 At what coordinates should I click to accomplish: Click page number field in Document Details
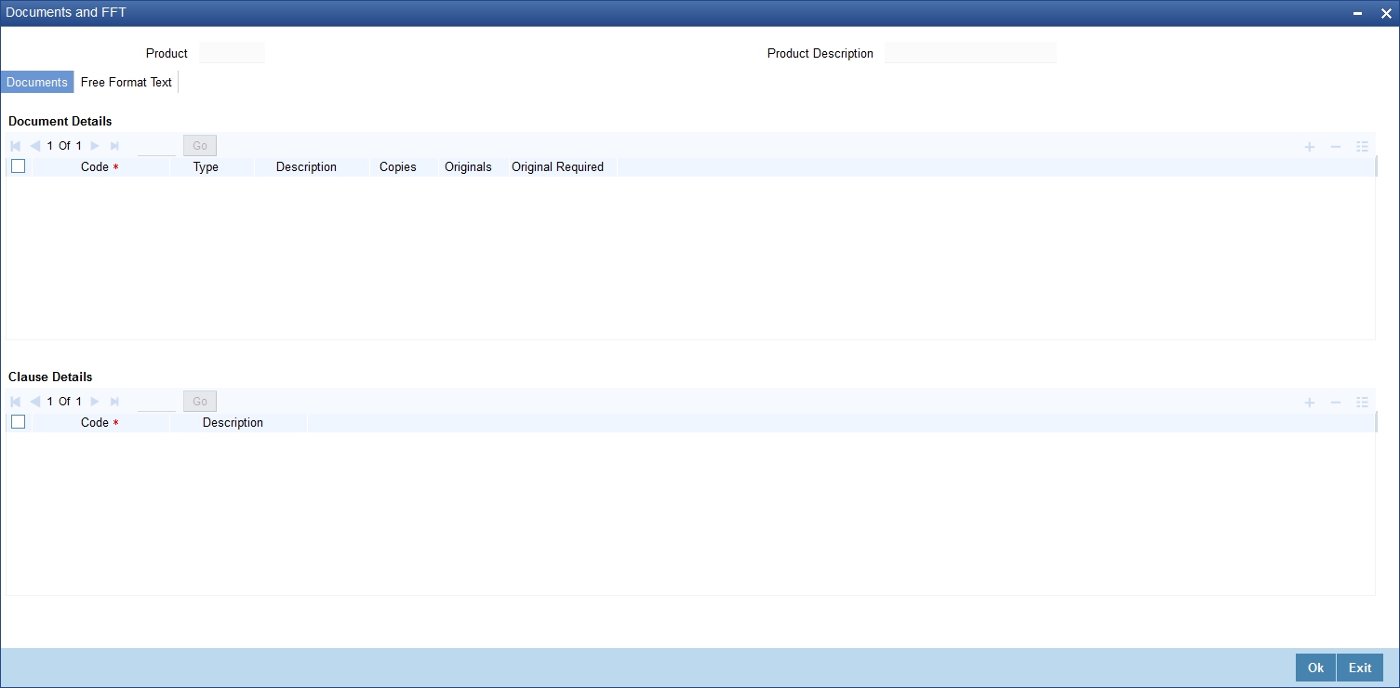(156, 146)
